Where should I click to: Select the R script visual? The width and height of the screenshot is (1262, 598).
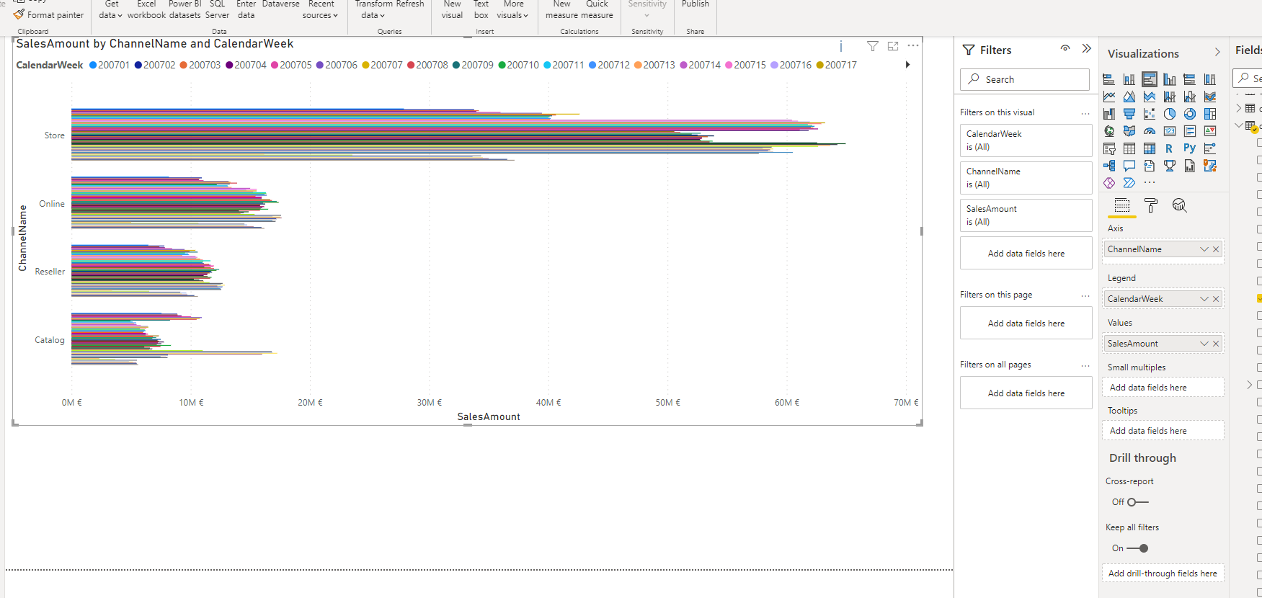[1170, 148]
